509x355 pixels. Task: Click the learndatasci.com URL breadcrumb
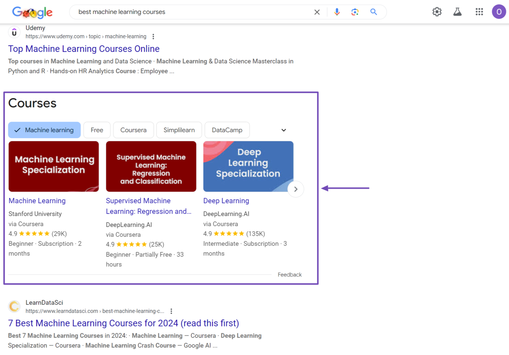coord(95,311)
